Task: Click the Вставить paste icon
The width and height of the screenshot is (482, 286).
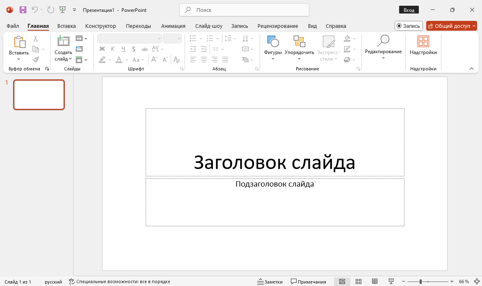Action: (19, 42)
